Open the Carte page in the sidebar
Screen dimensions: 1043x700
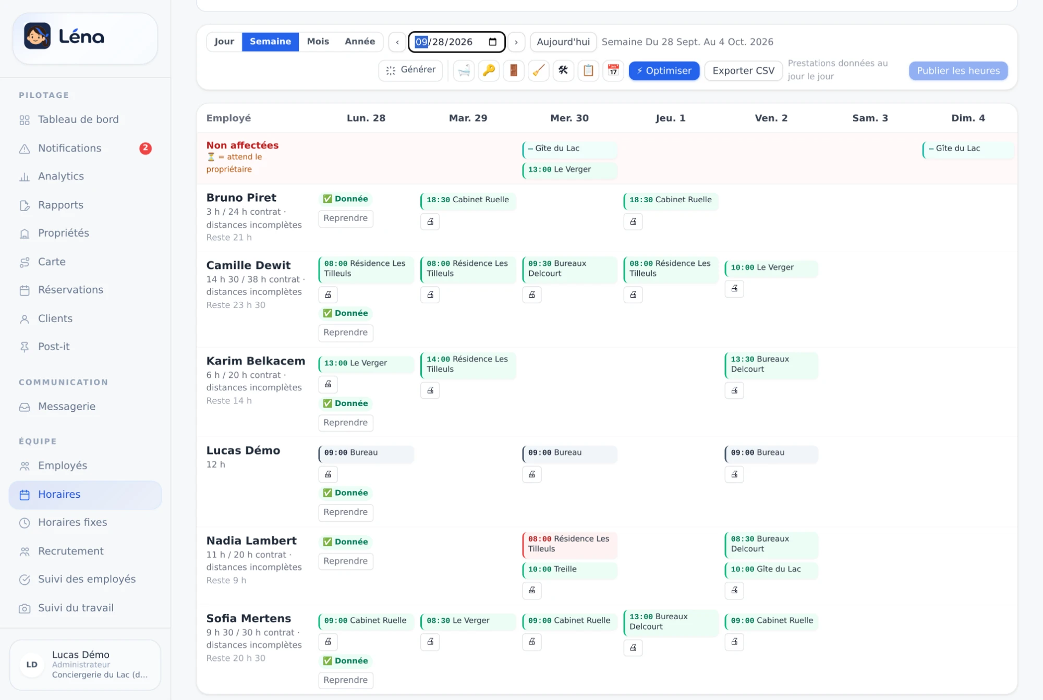pyautogui.click(x=86, y=262)
